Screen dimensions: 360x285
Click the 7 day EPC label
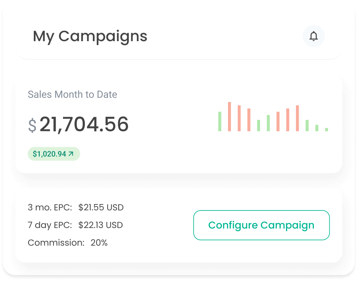point(50,225)
